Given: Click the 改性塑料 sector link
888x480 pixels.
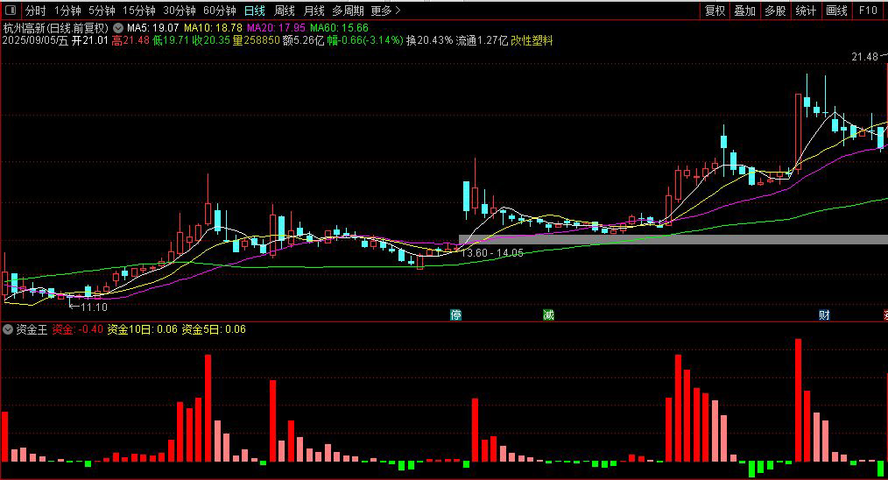Looking at the screenshot, I should pyautogui.click(x=532, y=40).
